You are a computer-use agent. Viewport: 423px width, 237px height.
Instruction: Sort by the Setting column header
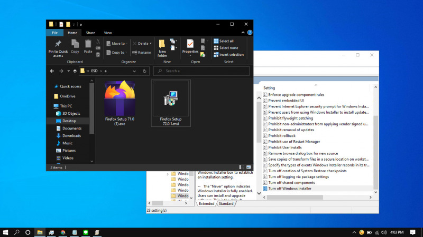tap(269, 88)
